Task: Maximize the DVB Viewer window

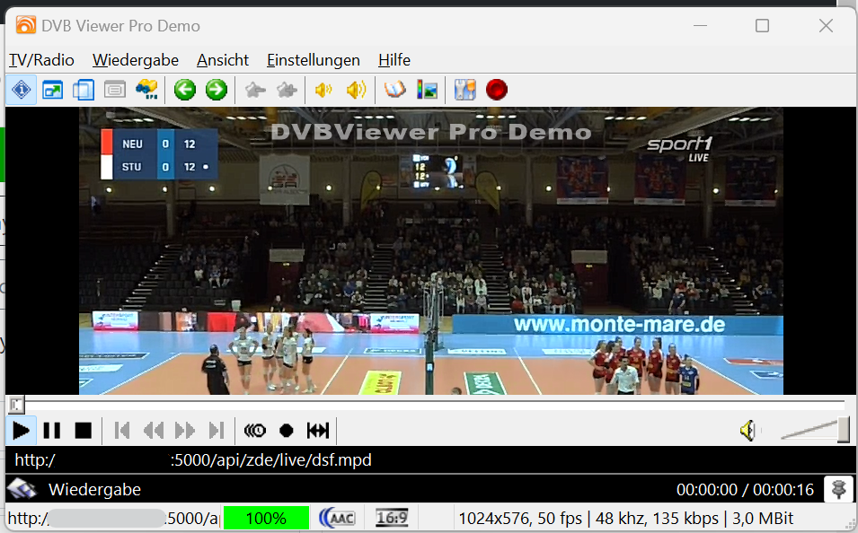Action: (762, 26)
